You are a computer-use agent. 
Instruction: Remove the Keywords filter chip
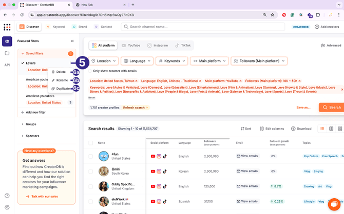point(342,90)
